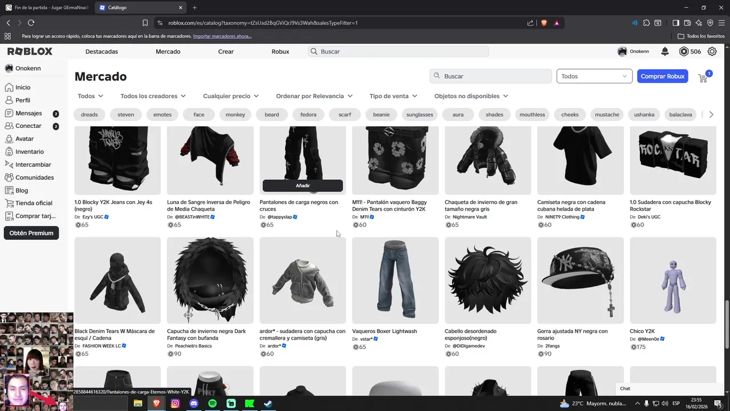Click the Obtén Premium button

point(31,233)
